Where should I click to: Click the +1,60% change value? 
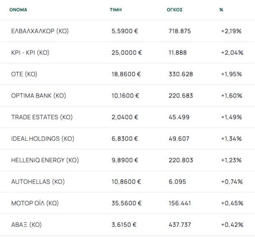click(x=232, y=95)
